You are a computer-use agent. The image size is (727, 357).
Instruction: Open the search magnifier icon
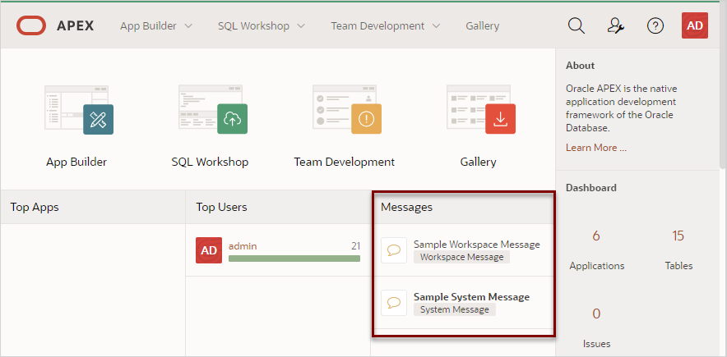[x=577, y=26]
